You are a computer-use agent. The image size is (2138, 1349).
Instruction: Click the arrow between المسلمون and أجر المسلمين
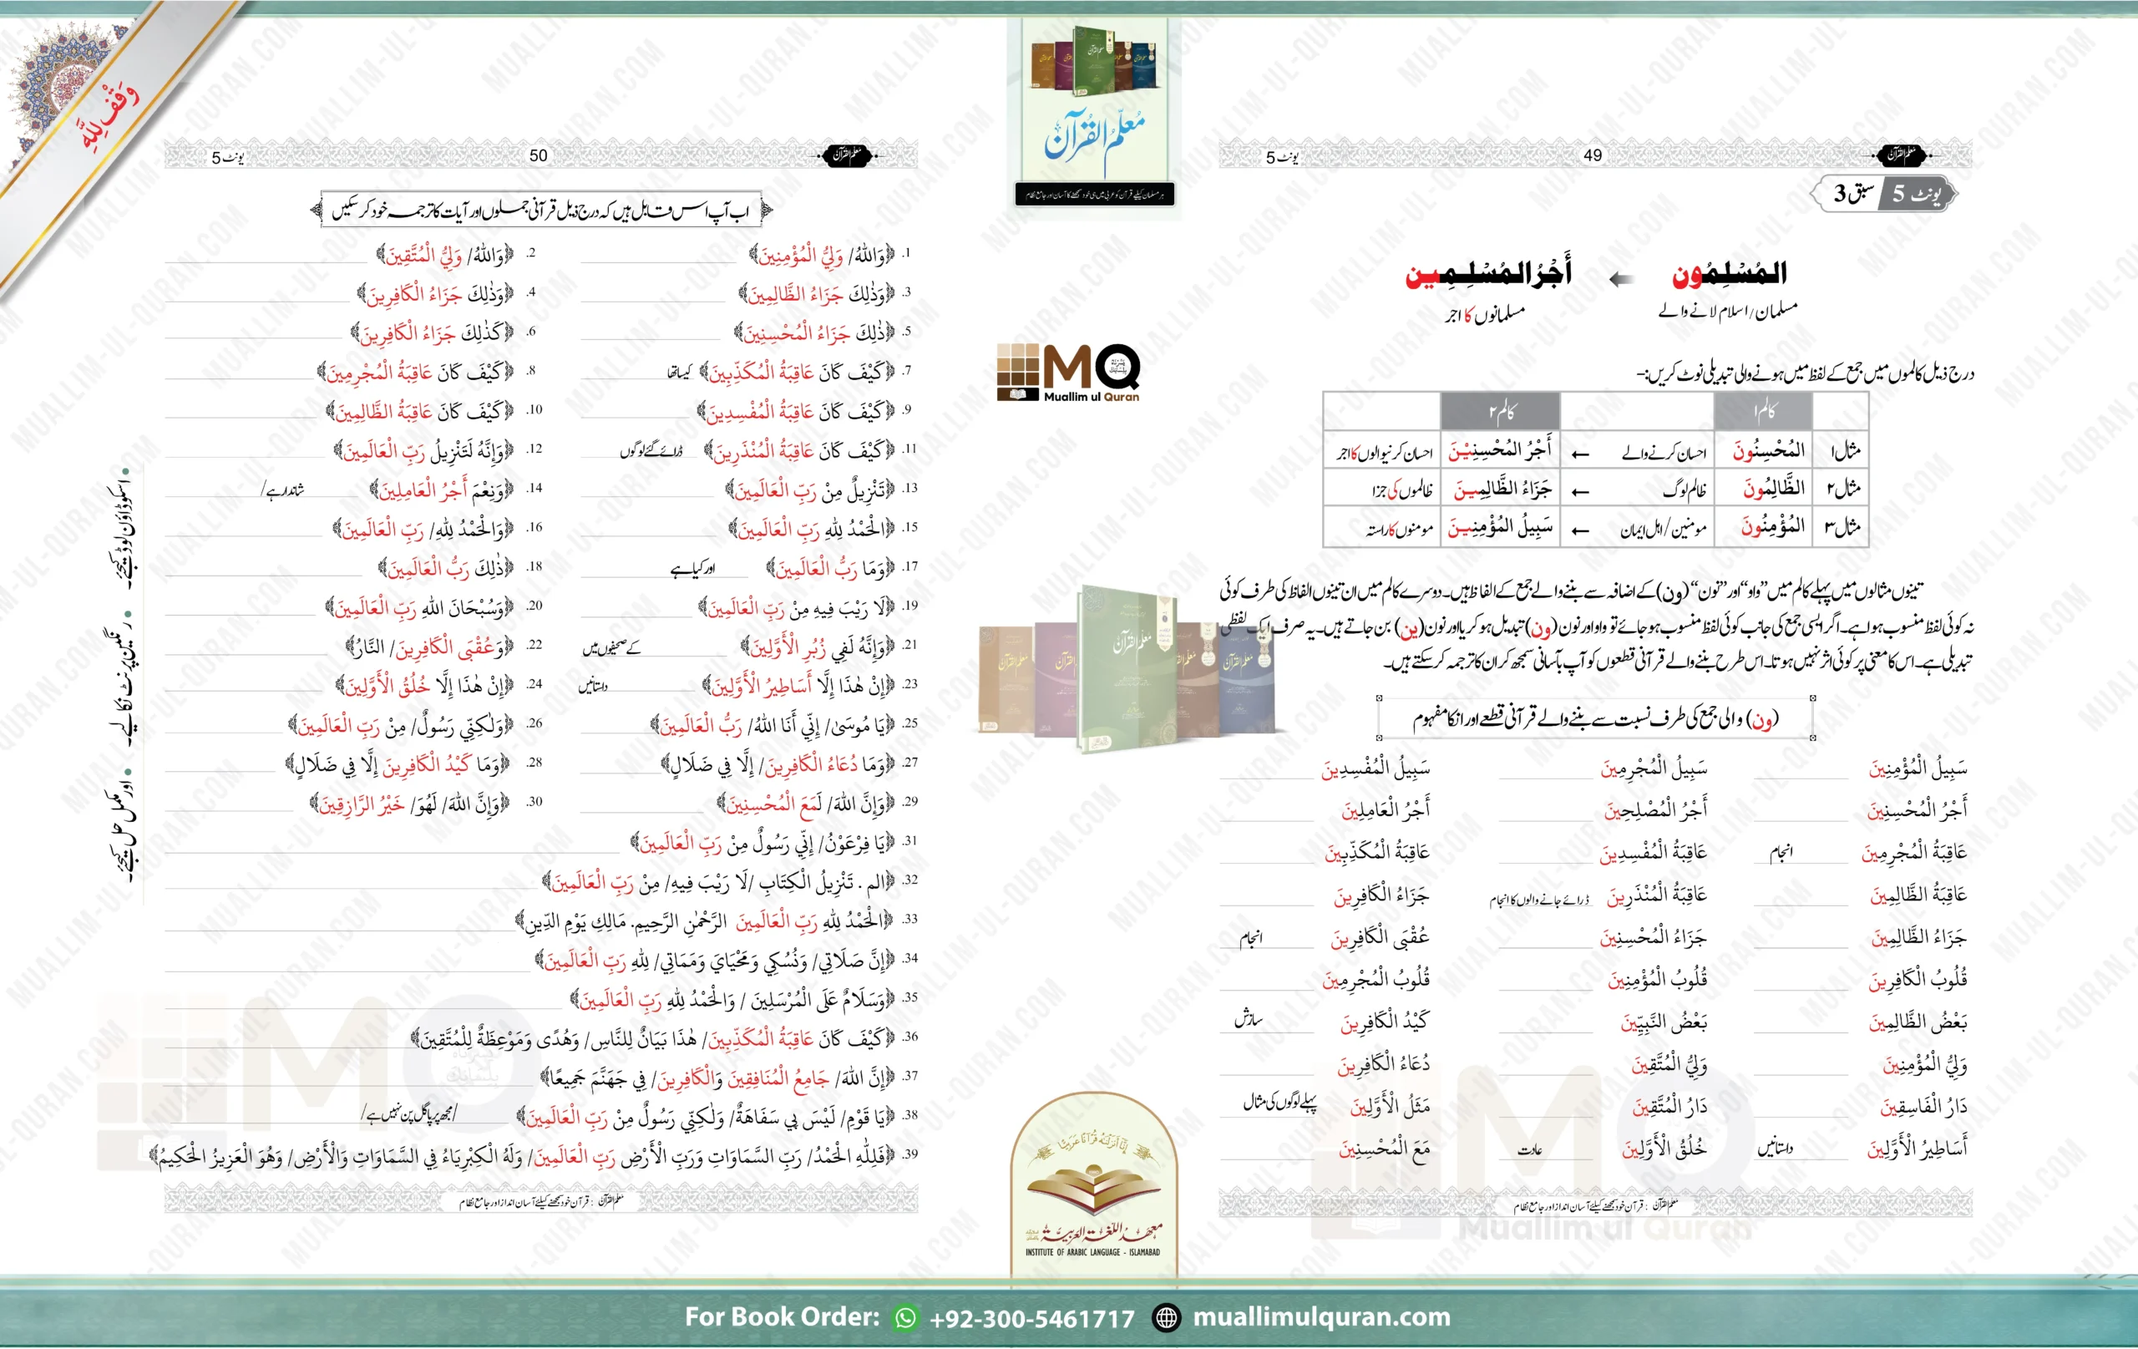tap(1621, 279)
